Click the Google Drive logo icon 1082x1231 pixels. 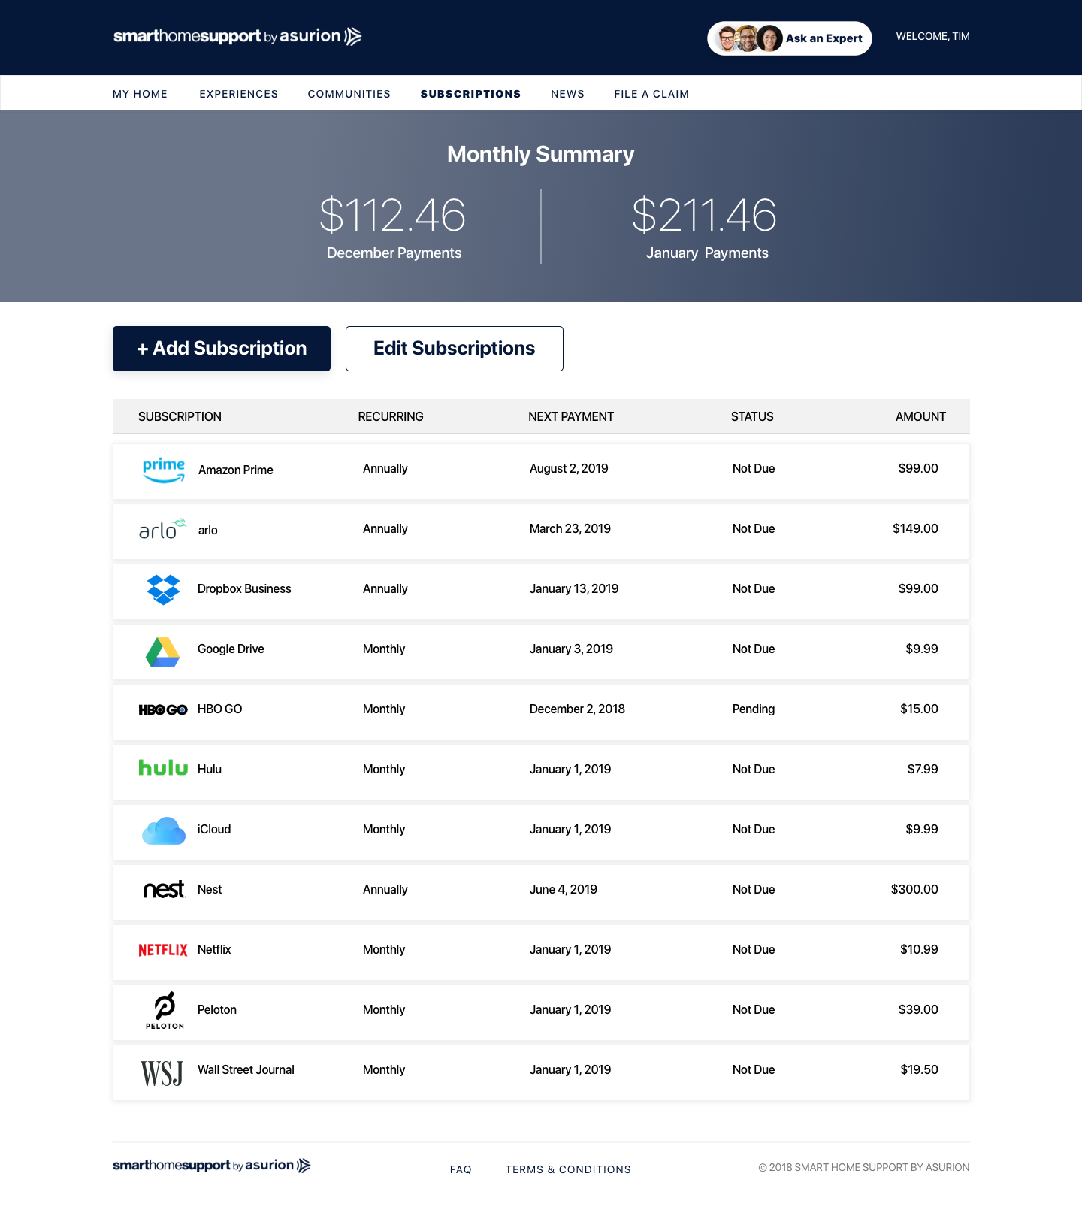tap(162, 652)
